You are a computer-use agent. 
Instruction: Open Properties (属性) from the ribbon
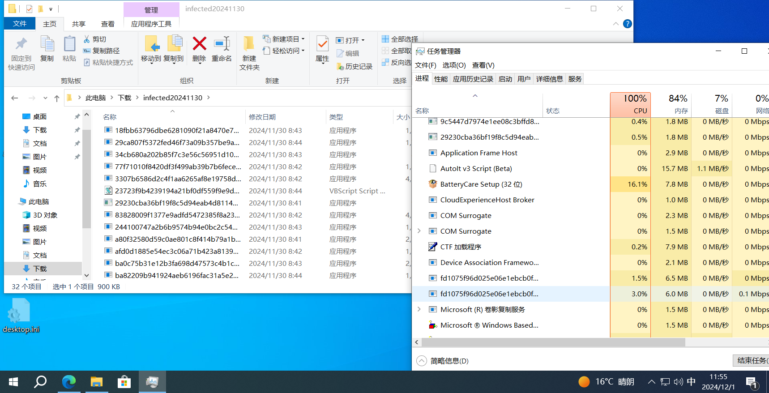[322, 45]
